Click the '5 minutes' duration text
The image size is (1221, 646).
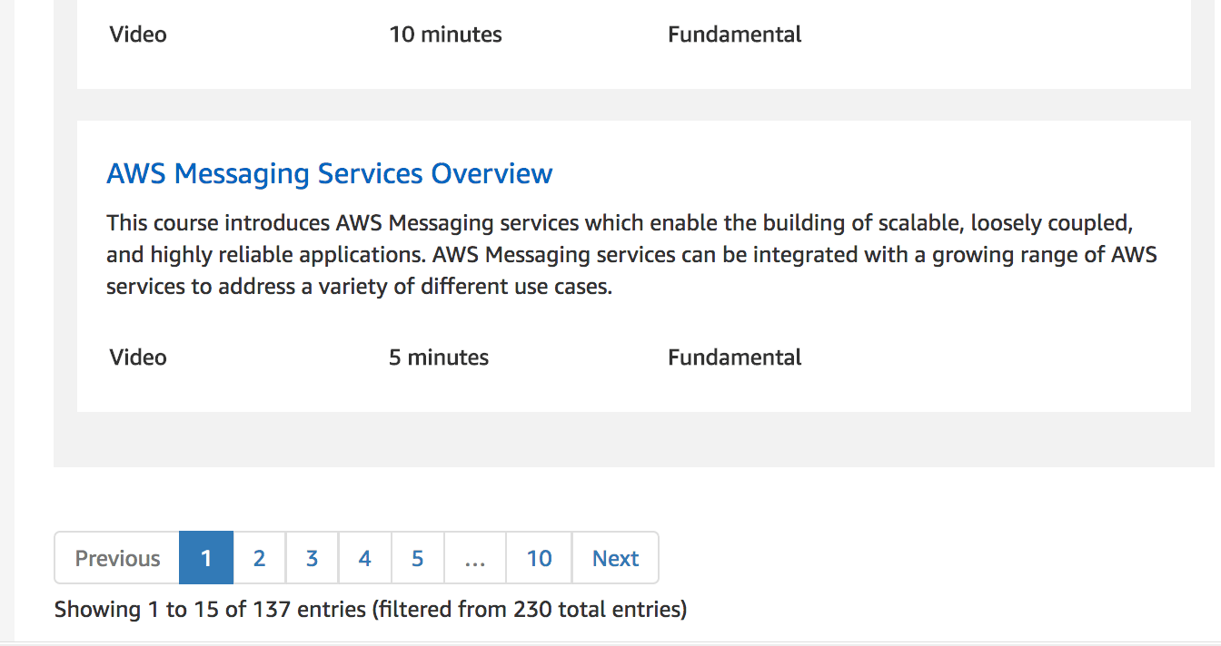point(439,357)
